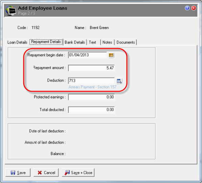Open the Notes tab

click(107, 42)
